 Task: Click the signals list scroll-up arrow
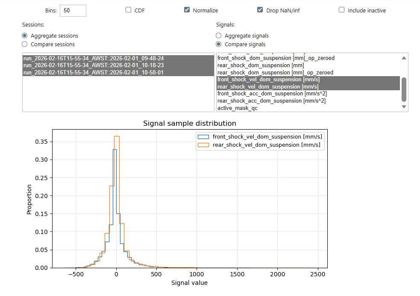pyautogui.click(x=403, y=58)
